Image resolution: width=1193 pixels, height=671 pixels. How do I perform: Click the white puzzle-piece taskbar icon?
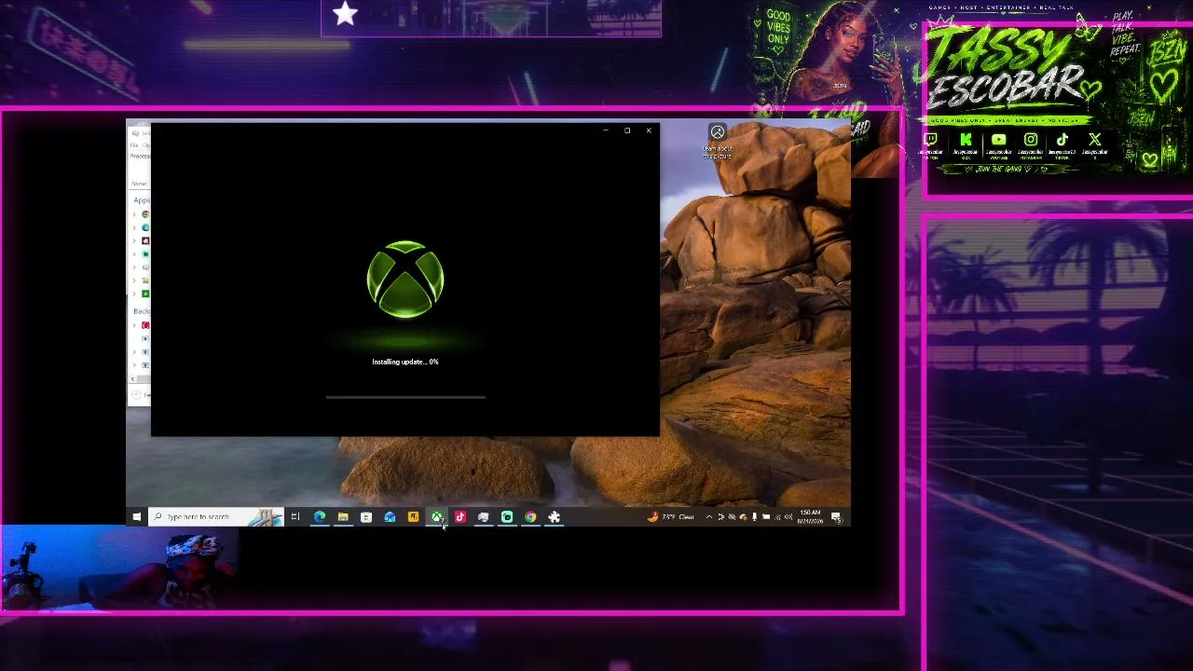(x=555, y=517)
